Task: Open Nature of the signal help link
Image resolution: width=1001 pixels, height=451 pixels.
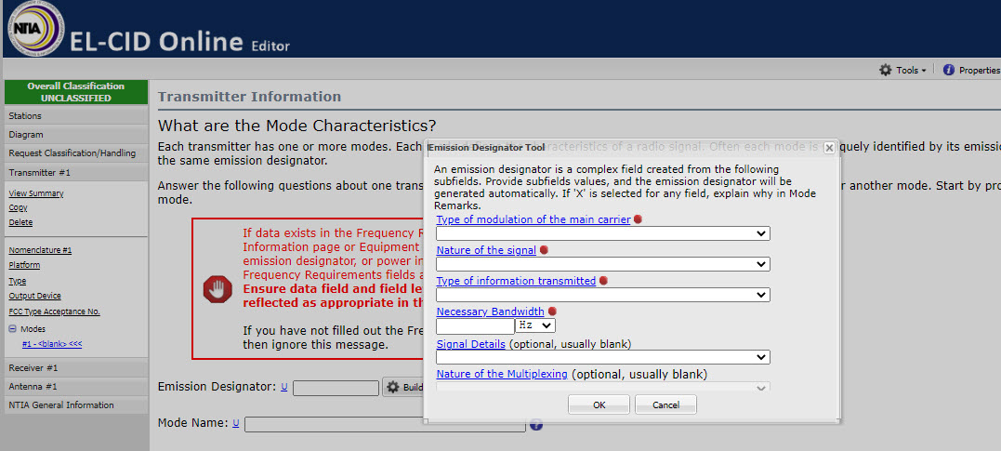Action: [486, 250]
